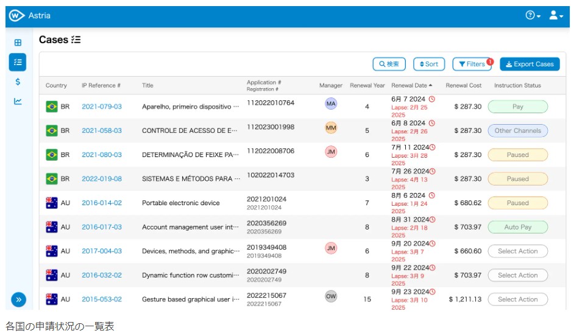The height and width of the screenshot is (336, 571).
Task: Open the dashboard grid icon in sidebar
Action: coord(18,43)
